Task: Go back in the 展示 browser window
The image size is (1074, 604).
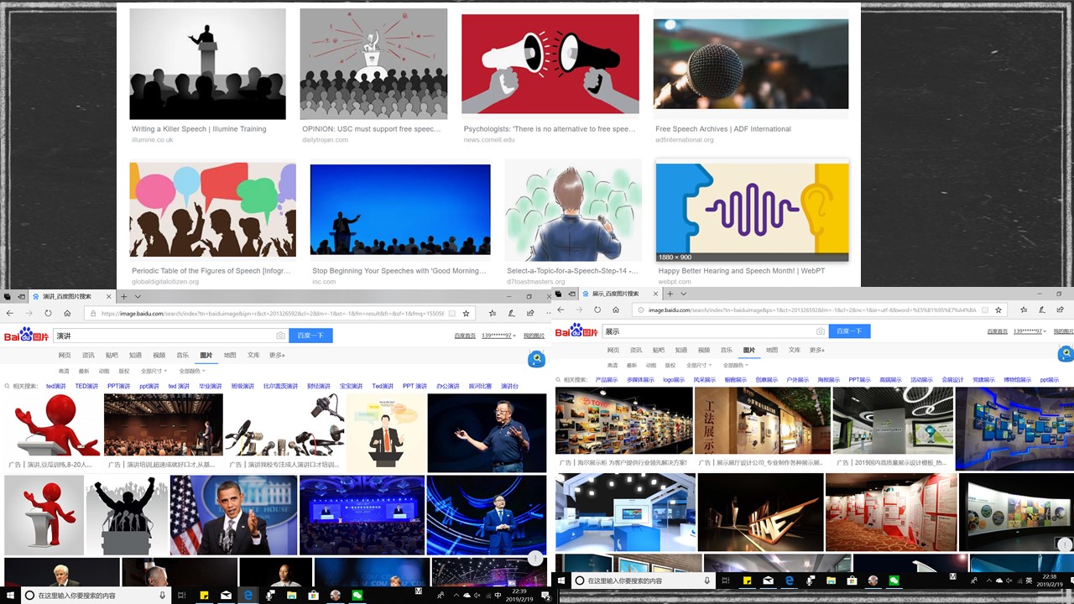Action: (560, 310)
